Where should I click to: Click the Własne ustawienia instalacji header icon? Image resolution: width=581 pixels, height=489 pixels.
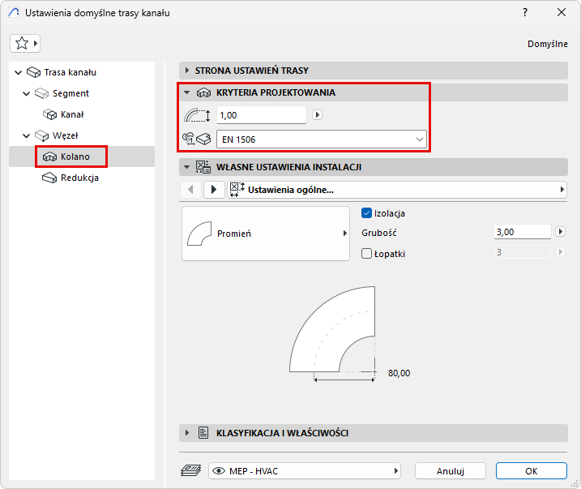click(203, 167)
